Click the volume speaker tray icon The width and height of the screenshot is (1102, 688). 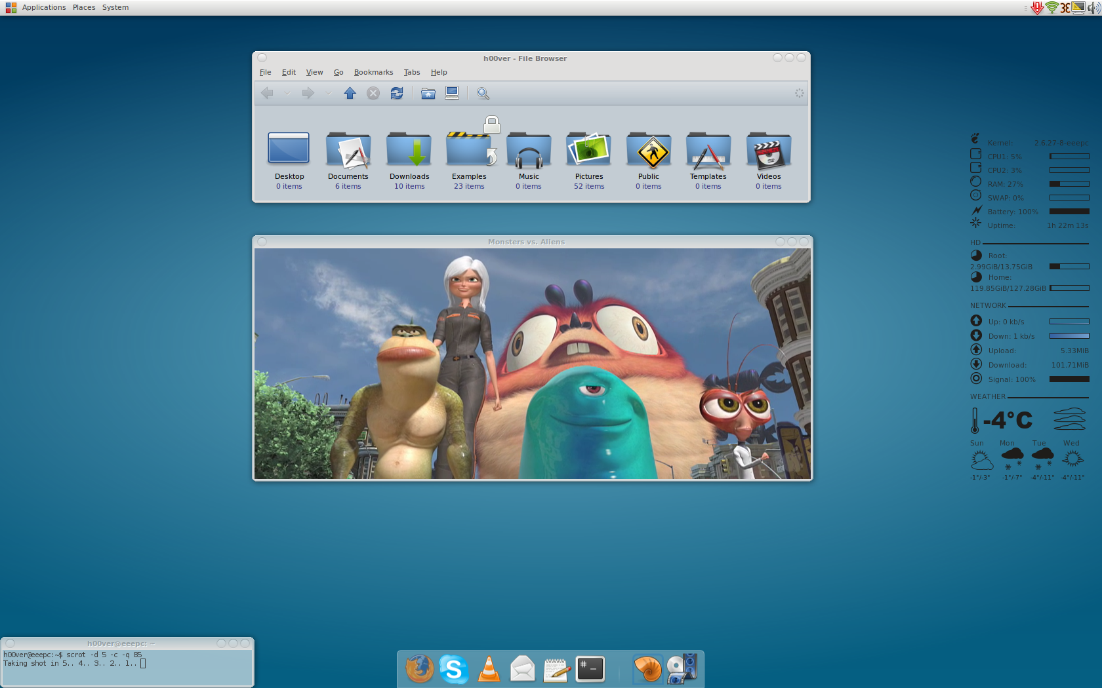[x=1093, y=8]
